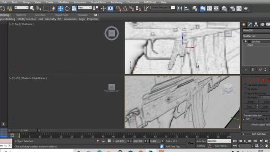Click the Select and Manipulate icon
The width and height of the screenshot is (270, 152).
pos(103,8)
